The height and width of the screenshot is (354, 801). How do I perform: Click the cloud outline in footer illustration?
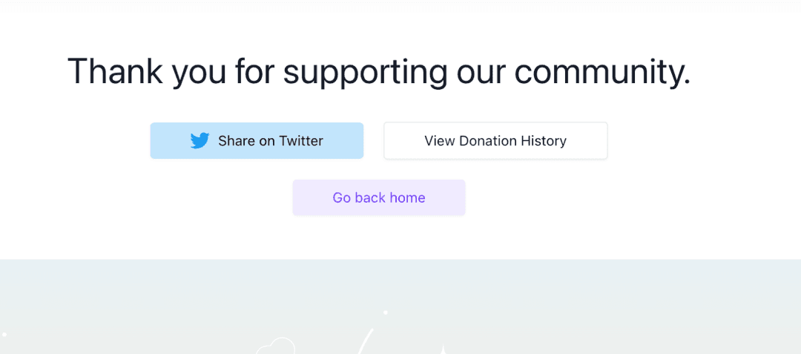[x=276, y=347]
